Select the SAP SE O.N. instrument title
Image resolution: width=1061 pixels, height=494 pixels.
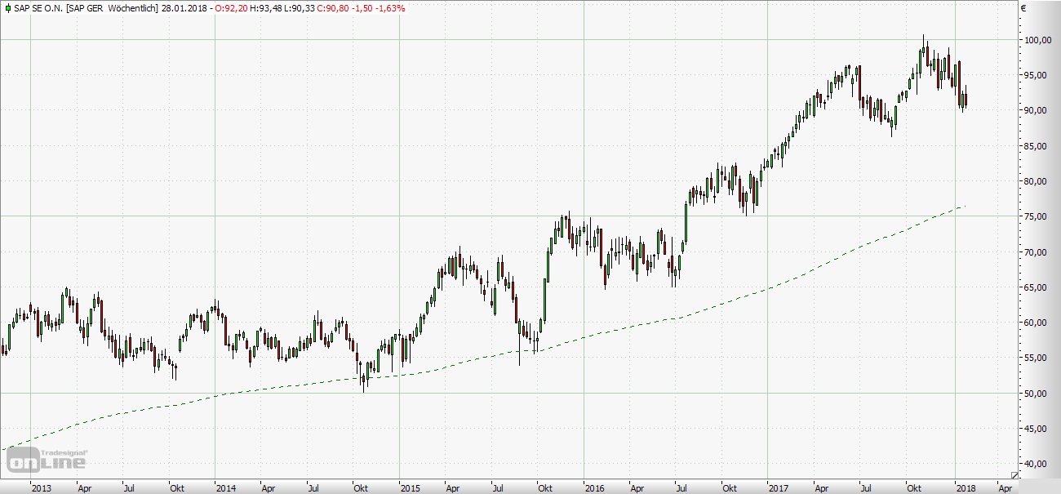pos(38,8)
